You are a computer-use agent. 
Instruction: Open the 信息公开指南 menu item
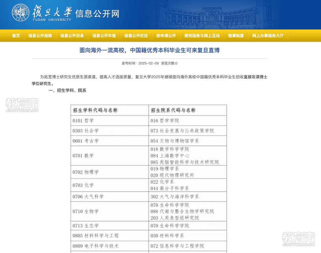click(x=40, y=36)
